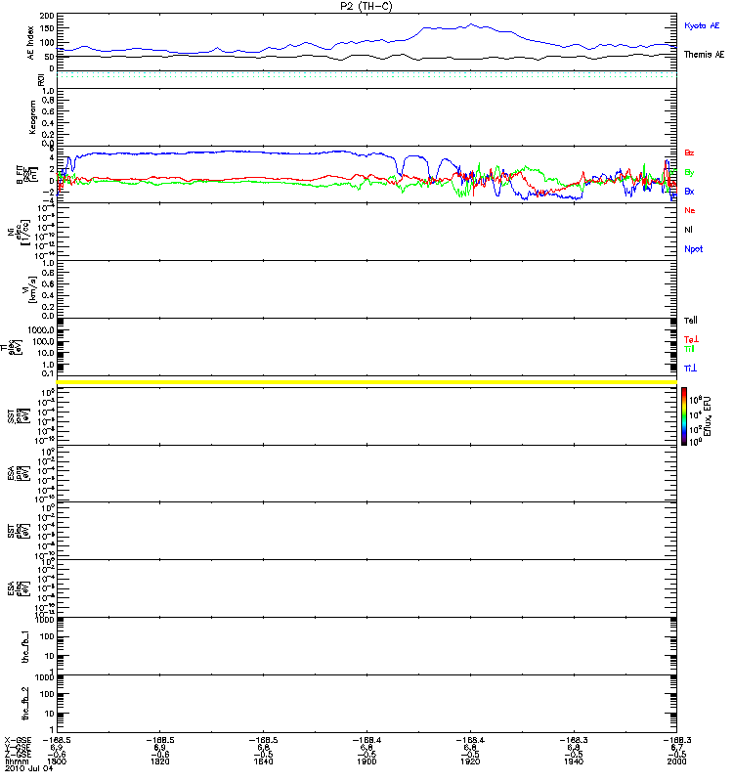Select the "SST ions [eV]" axis label
Screen dimensions: 733x782
tap(19, 416)
